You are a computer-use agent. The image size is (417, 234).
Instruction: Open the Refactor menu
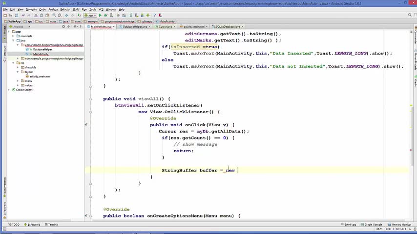65,9
